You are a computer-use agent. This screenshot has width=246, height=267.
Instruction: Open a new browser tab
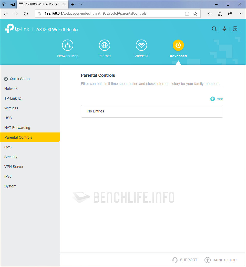[73, 4]
